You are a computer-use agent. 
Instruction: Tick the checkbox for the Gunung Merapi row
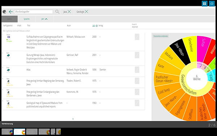[x=137, y=55]
